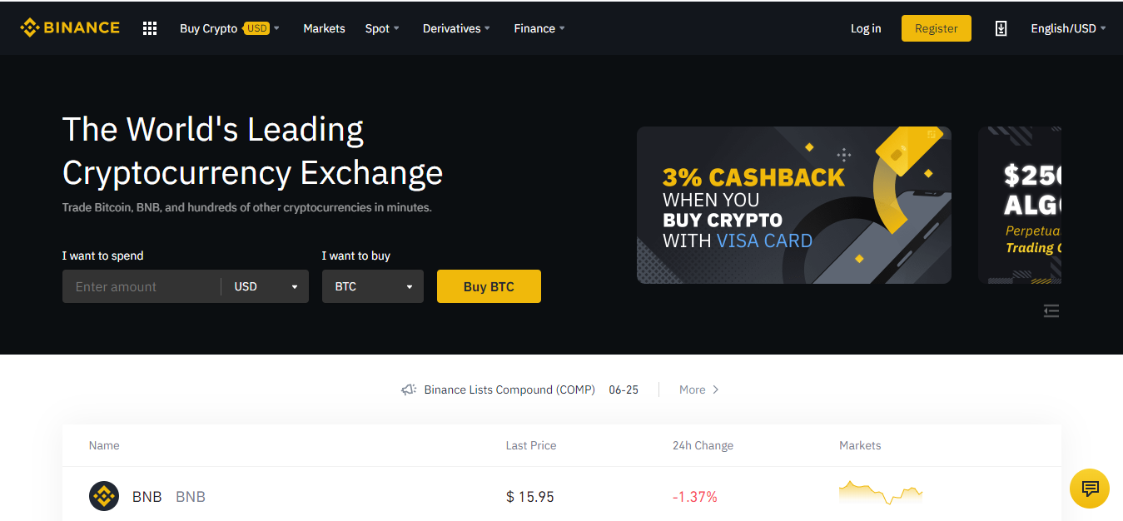Screen dimensions: 1123x521
Task: Click the banner list toggle icon
Action: (1051, 310)
